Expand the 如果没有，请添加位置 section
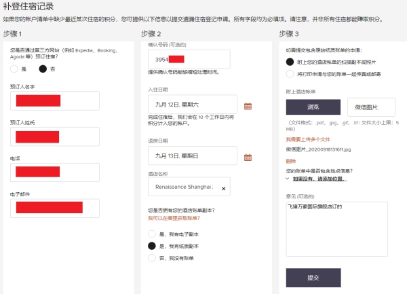This screenshot has height=294, width=407. pyautogui.click(x=288, y=179)
